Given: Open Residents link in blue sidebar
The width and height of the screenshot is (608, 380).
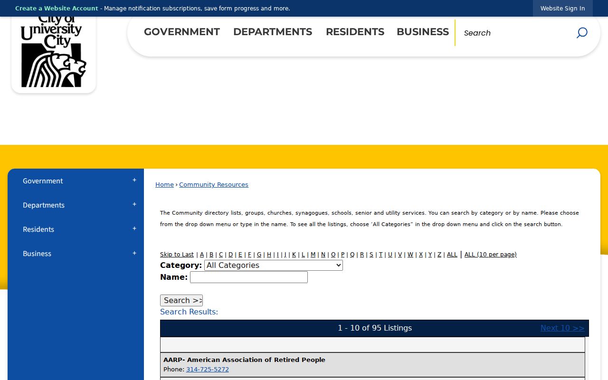Looking at the screenshot, I should tap(38, 229).
